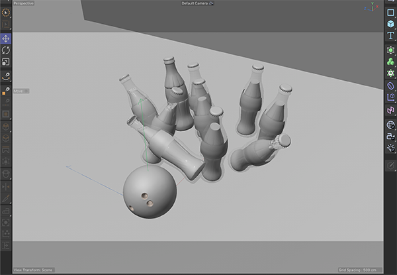The height and width of the screenshot is (275, 397).
Task: Click the globe environment icon
Action: coord(390,124)
